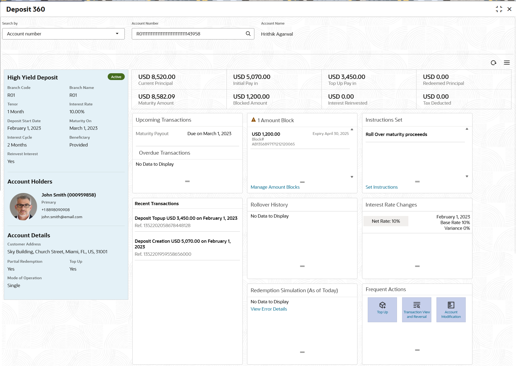Click the Amount Block warning triangle icon
The height and width of the screenshot is (366, 516).
point(254,120)
